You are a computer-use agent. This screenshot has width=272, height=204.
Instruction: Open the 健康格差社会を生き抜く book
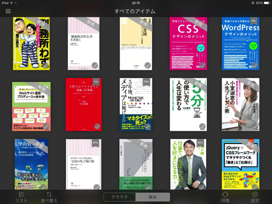84,44
